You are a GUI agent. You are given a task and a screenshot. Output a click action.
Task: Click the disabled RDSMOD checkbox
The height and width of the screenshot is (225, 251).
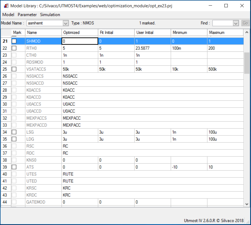(x=14, y=62)
